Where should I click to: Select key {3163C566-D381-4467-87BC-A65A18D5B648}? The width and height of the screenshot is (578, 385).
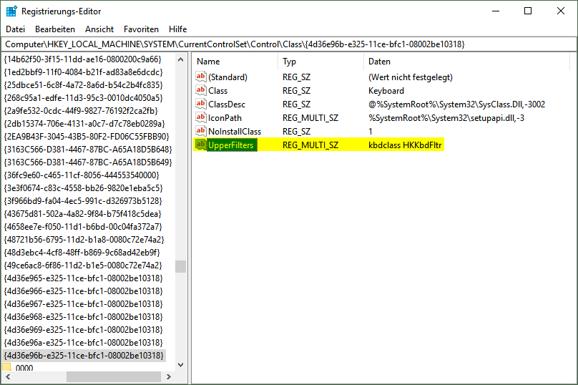pos(88,150)
